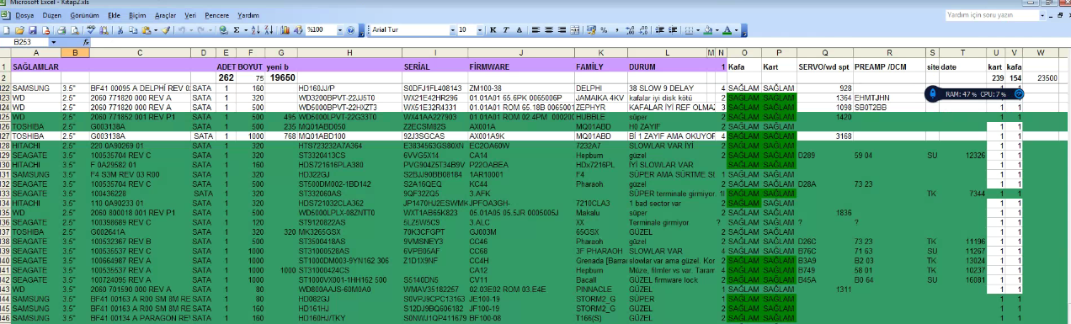Open the font size 10 dropdown
Screen dimensions: 1071x324
tap(479, 29)
